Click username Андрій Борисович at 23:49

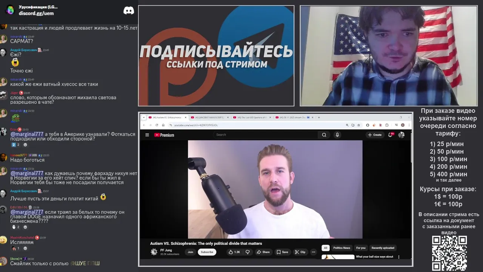23,50
